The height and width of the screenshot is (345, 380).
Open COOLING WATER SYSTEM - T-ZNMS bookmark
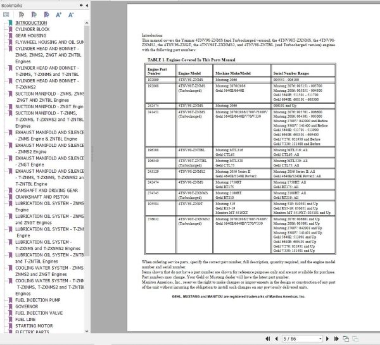[49, 287]
